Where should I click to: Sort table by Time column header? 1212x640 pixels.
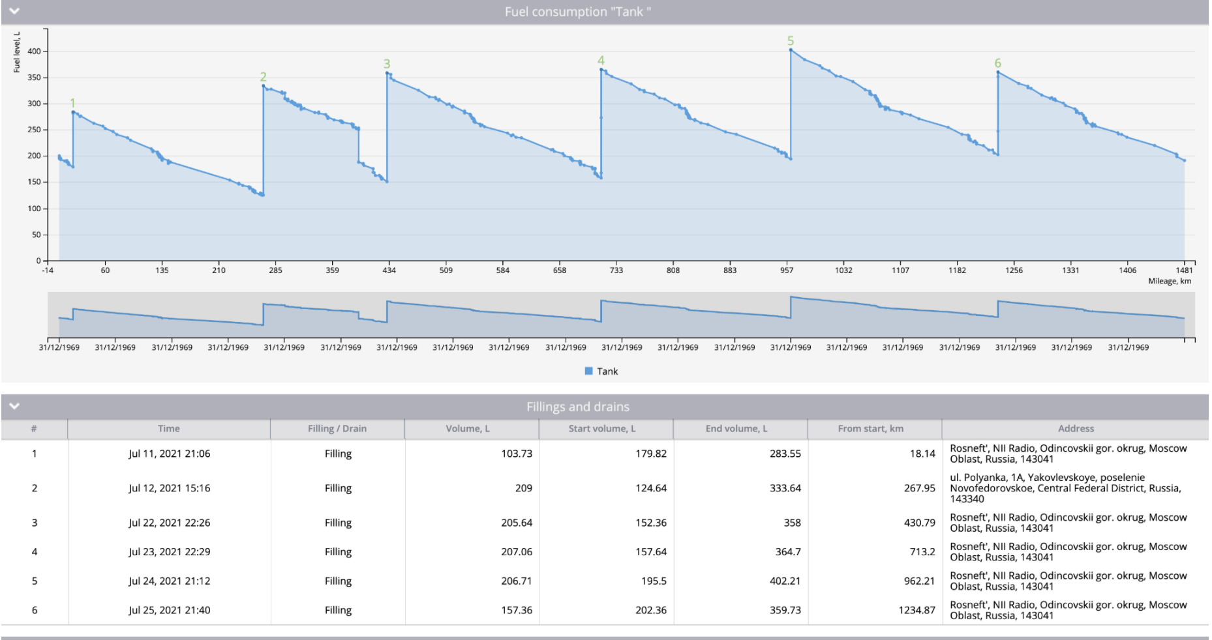(x=169, y=429)
